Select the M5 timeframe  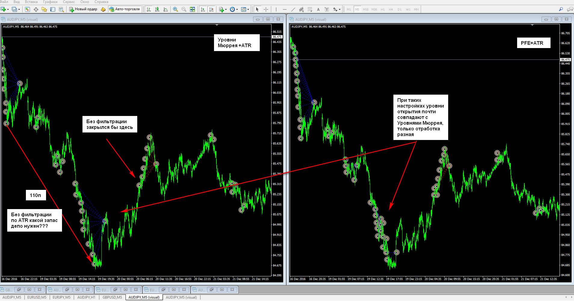pos(357,9)
